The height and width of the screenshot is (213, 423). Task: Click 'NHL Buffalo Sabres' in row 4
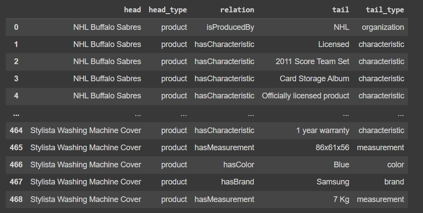click(107, 96)
